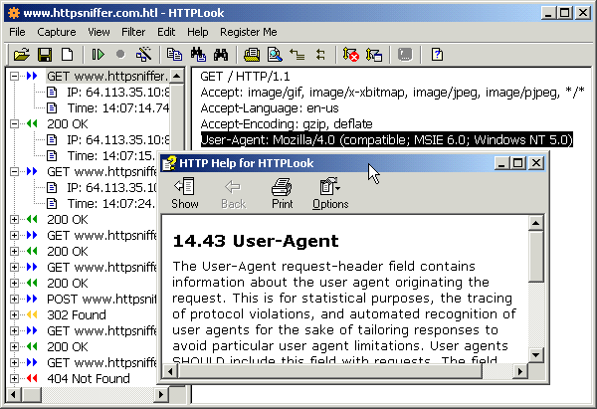Click the highlighted User-Agent header line
597x409 pixels.
point(386,139)
